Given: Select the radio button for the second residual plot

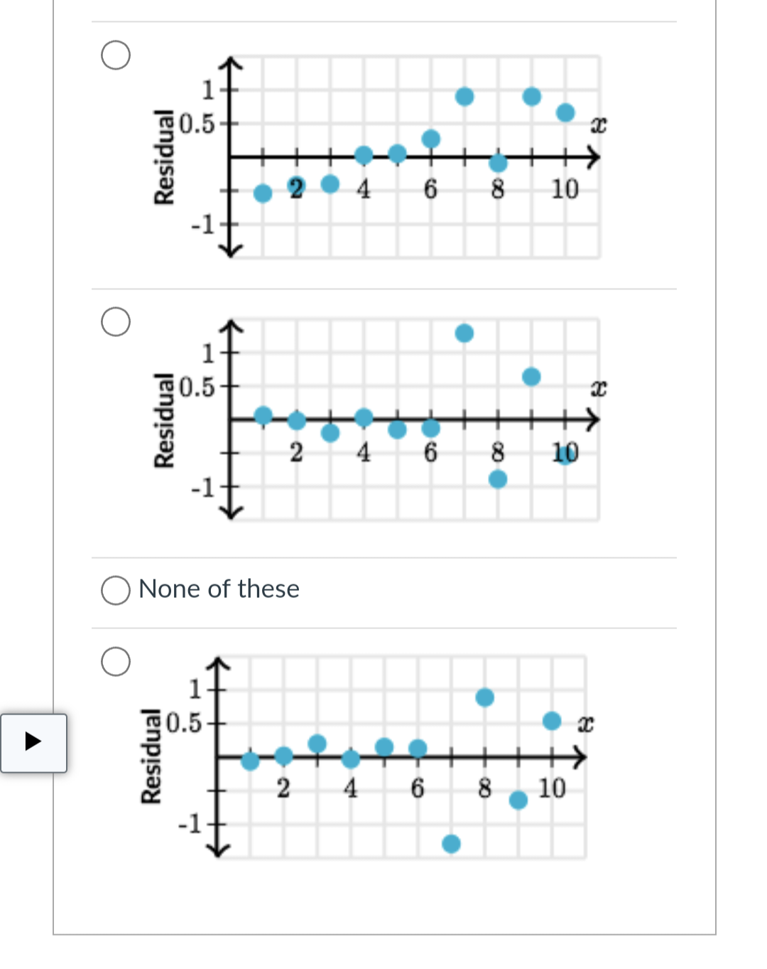Looking at the screenshot, I should coord(116,322).
